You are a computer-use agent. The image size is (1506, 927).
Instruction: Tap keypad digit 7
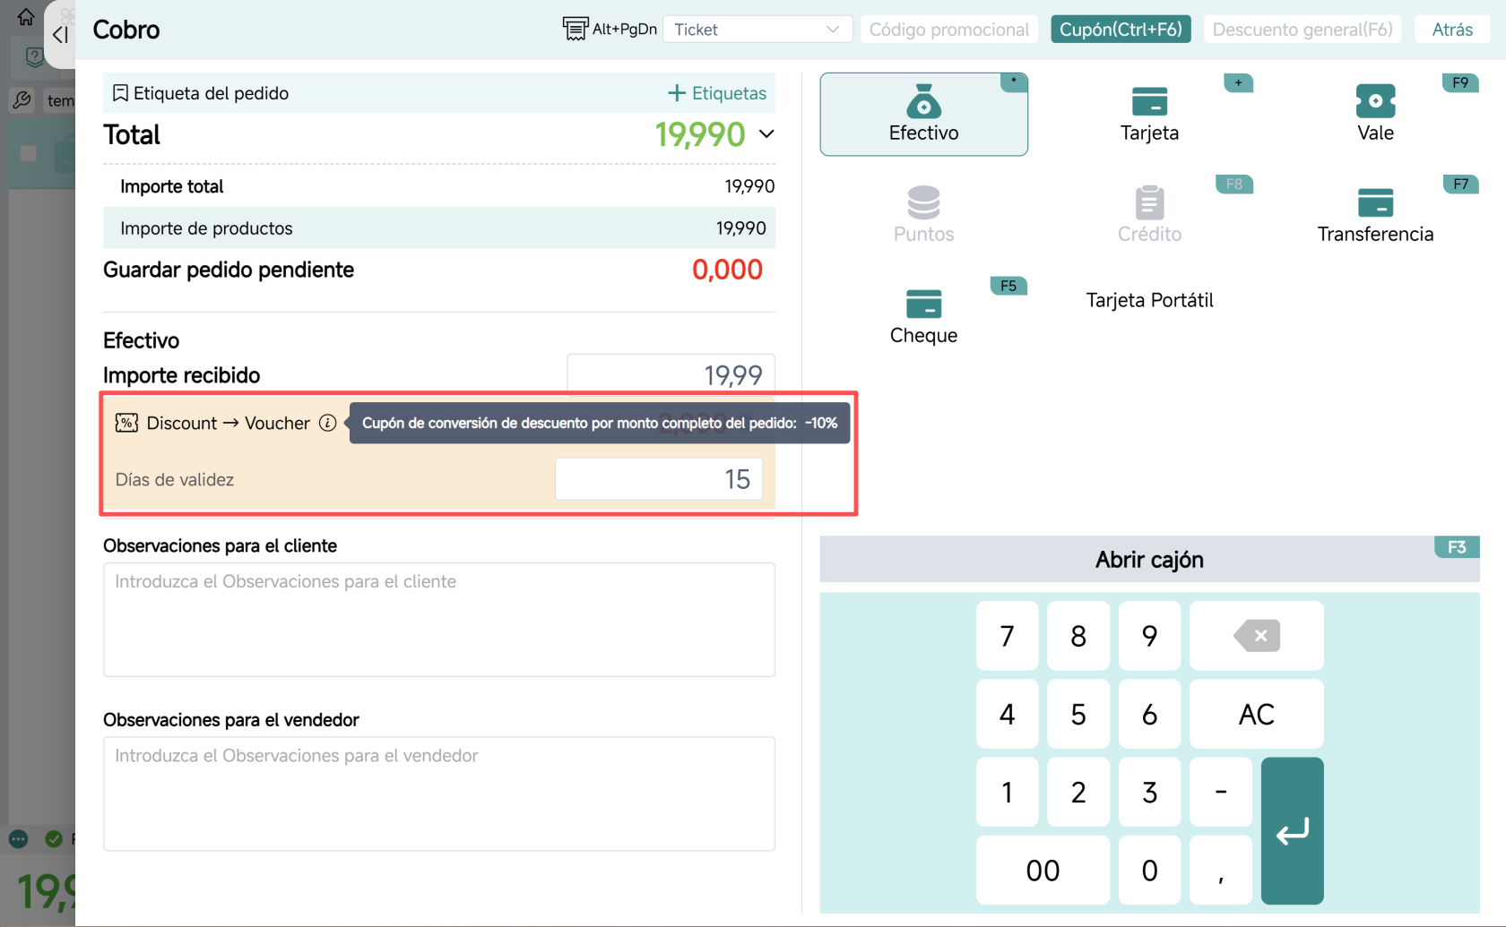pos(1007,636)
